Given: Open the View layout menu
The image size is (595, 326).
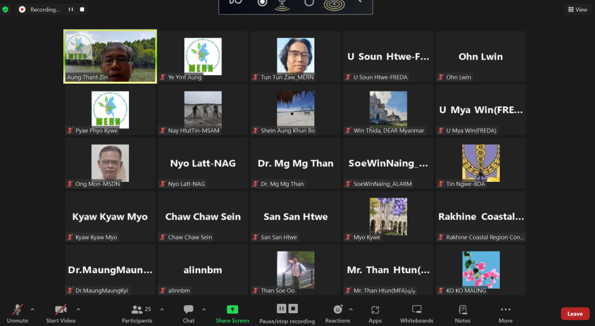Looking at the screenshot, I should click(x=578, y=9).
